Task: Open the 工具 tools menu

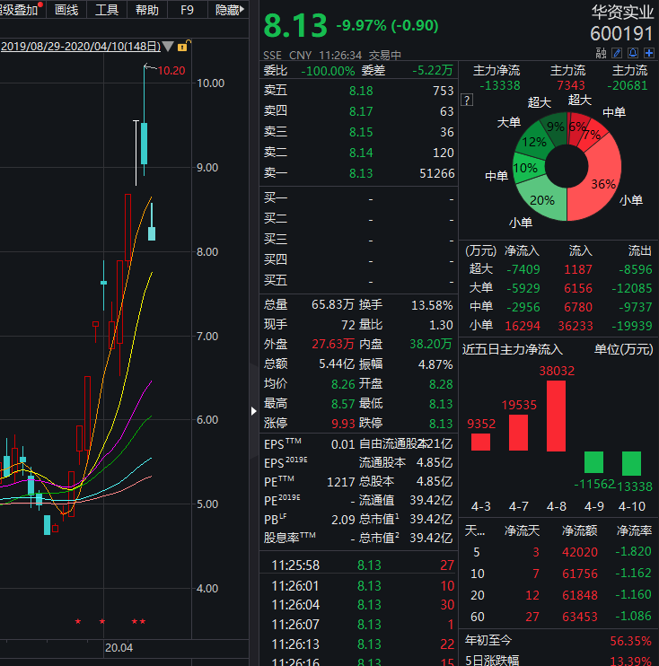Action: [x=107, y=9]
